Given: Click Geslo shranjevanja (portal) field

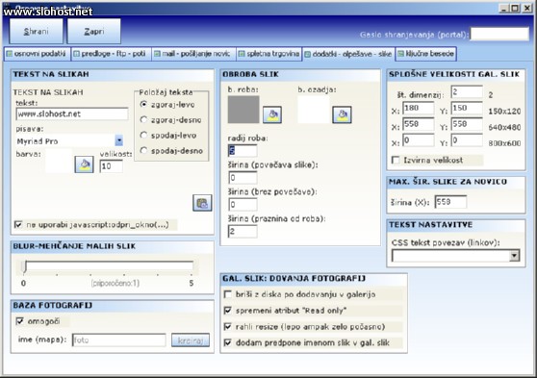Looking at the screenshot, I should (499, 35).
